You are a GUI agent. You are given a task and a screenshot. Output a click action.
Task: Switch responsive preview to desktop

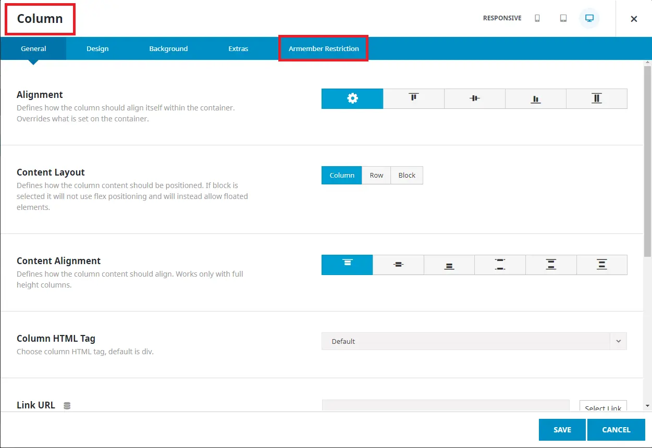(589, 18)
